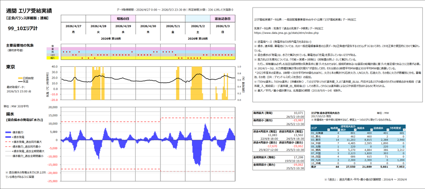Click the +揚水発電_過去全期間最大 legend entry
Image resolution: width=425 pixels, height=189 pixels.
[x=25, y=151]
